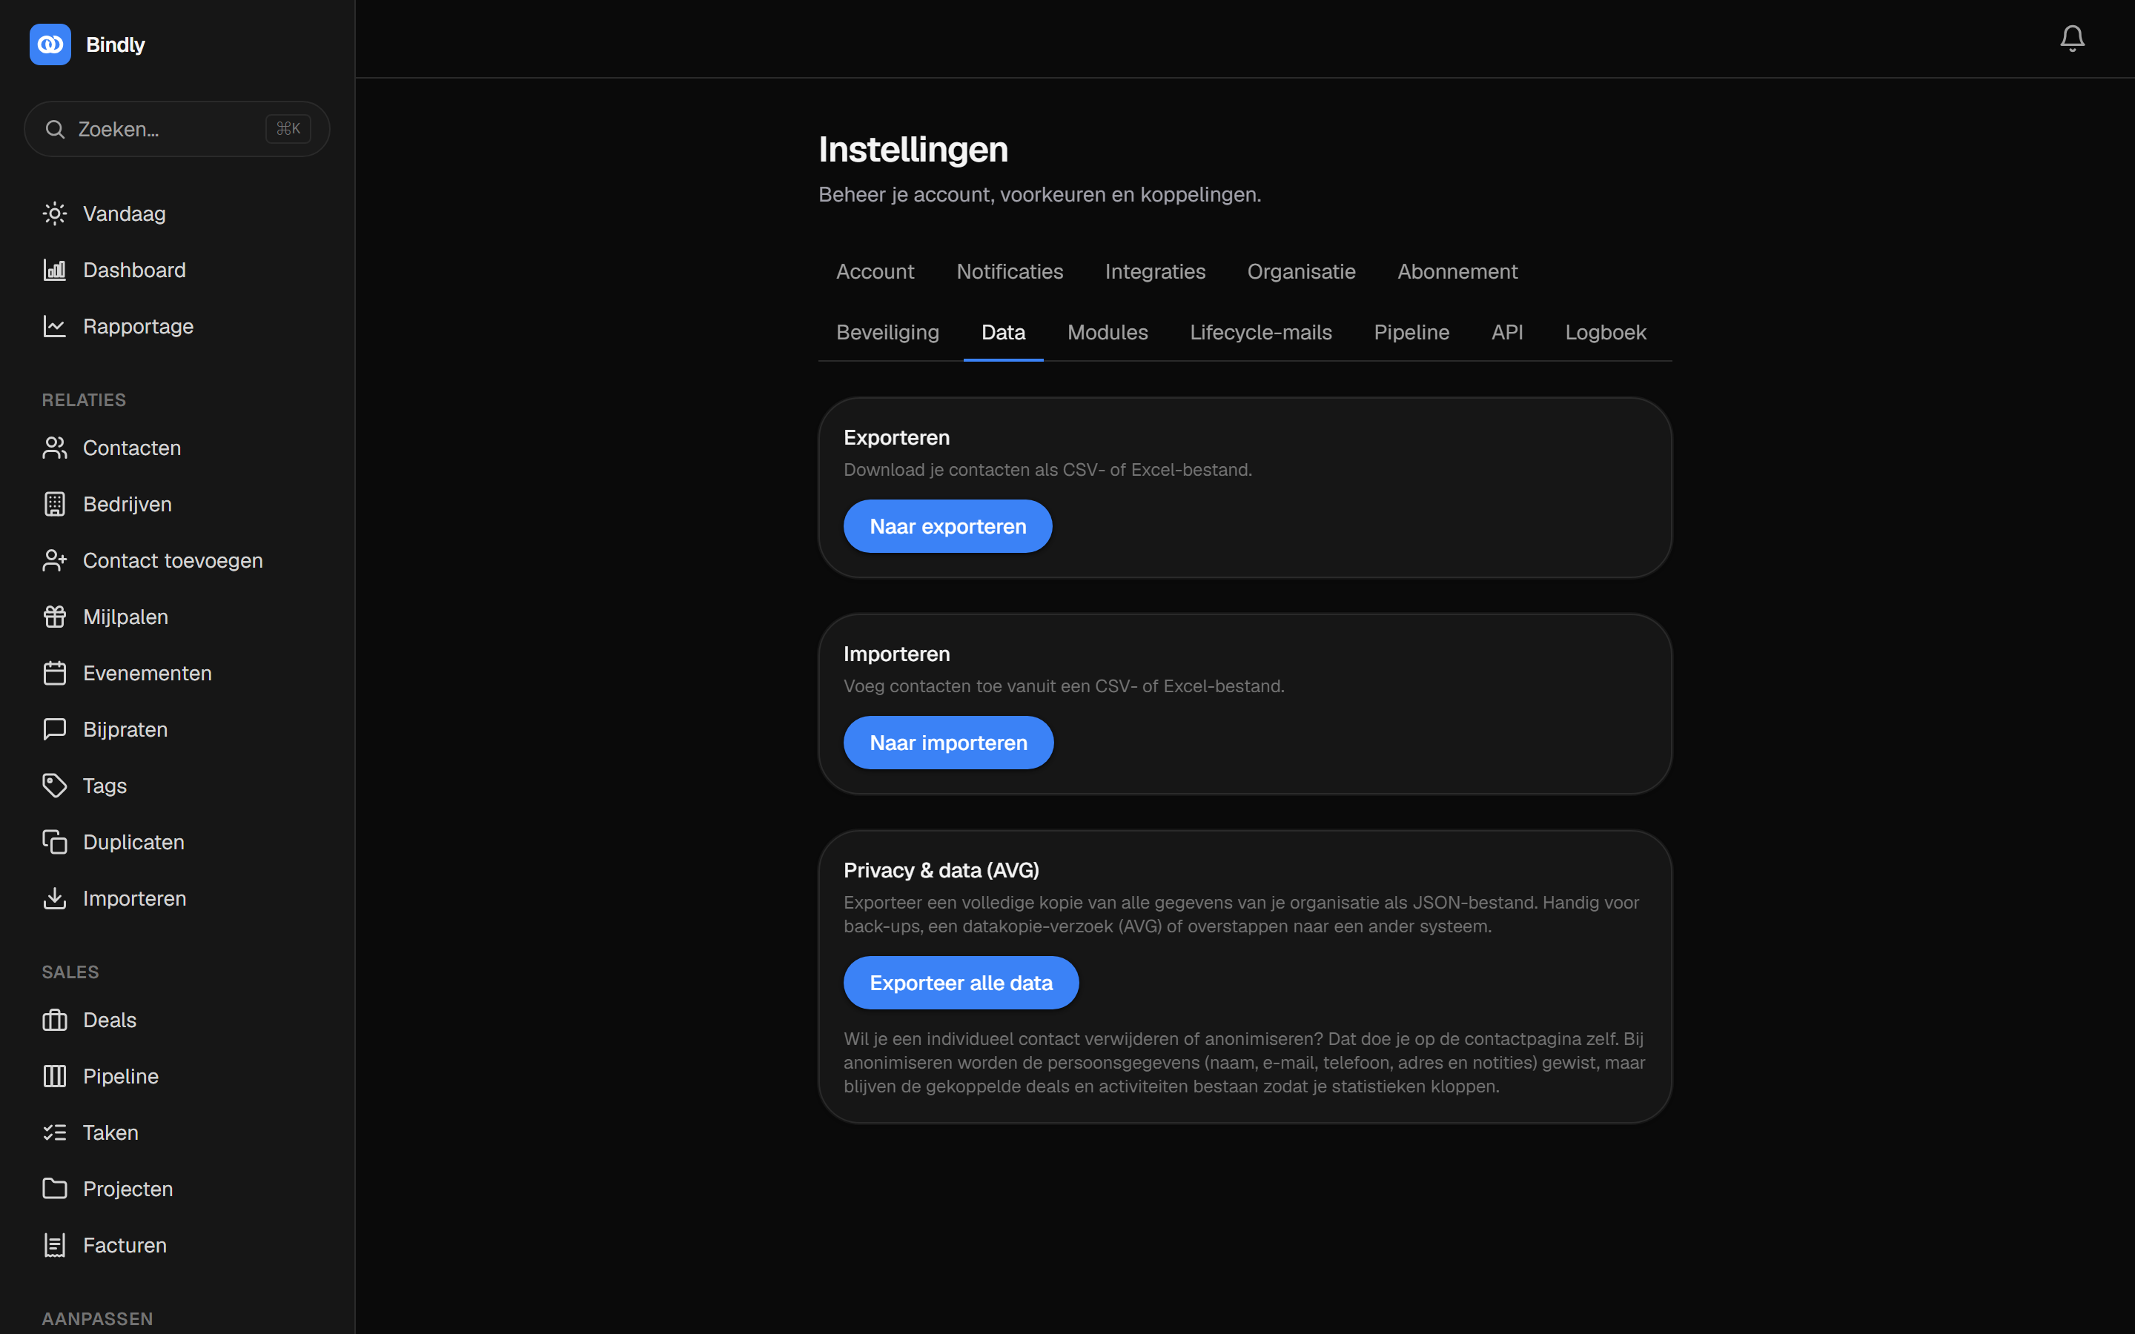Open Vandaag via its sun icon

pos(55,213)
